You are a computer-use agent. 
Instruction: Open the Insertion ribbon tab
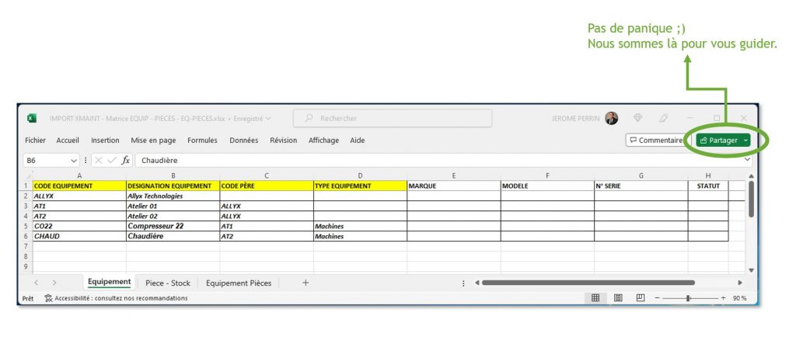coord(105,141)
